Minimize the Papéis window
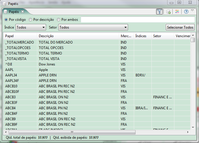Screen dimensions: 199x143 pyautogui.click(x=171, y=3)
